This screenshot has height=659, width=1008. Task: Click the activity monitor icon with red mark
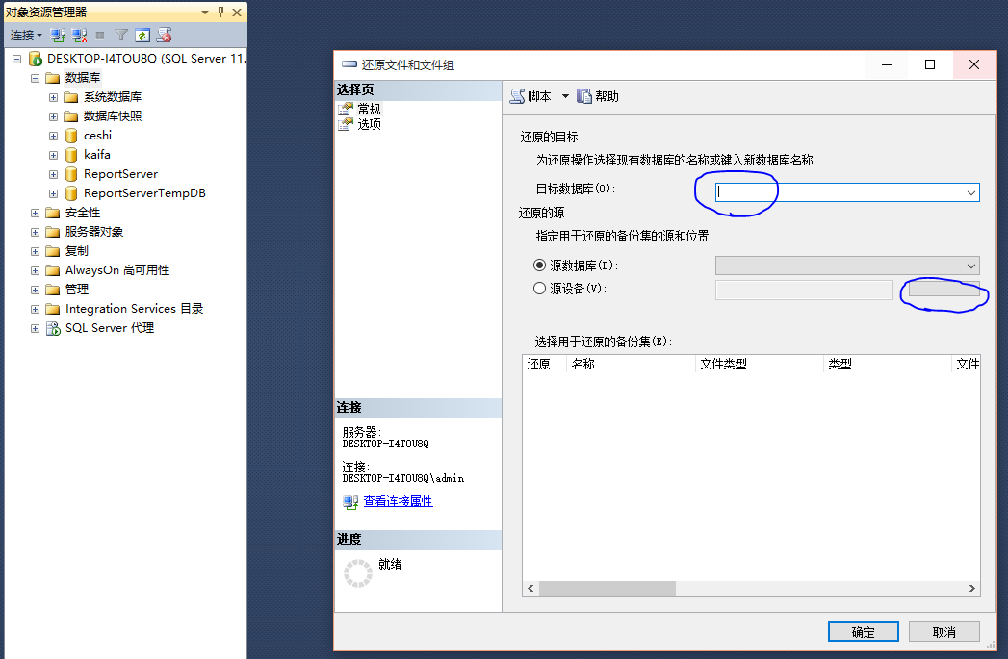coord(164,36)
